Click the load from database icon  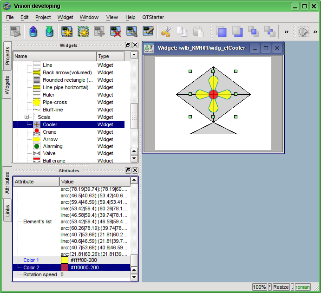[33, 32]
